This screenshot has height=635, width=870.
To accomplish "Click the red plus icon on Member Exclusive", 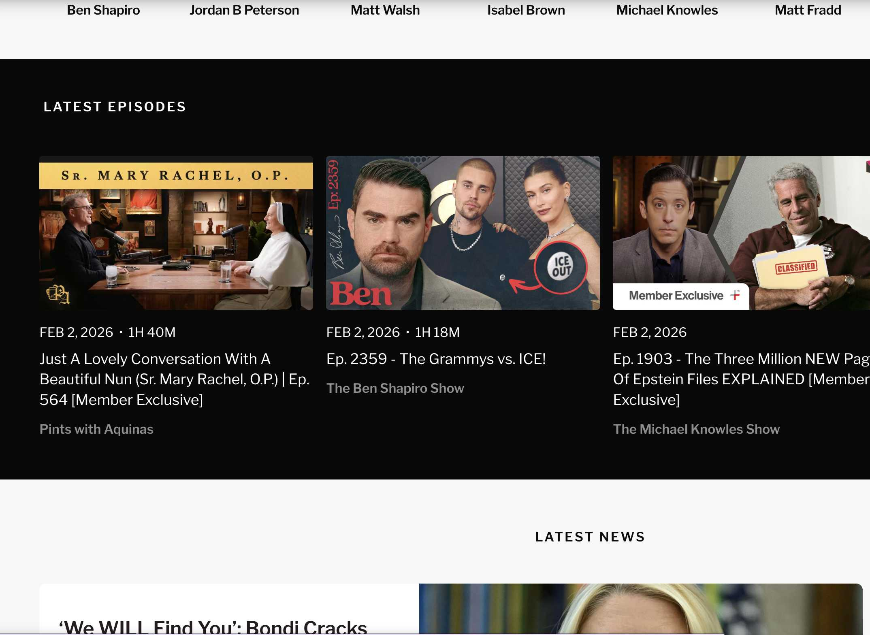I will [x=735, y=295].
